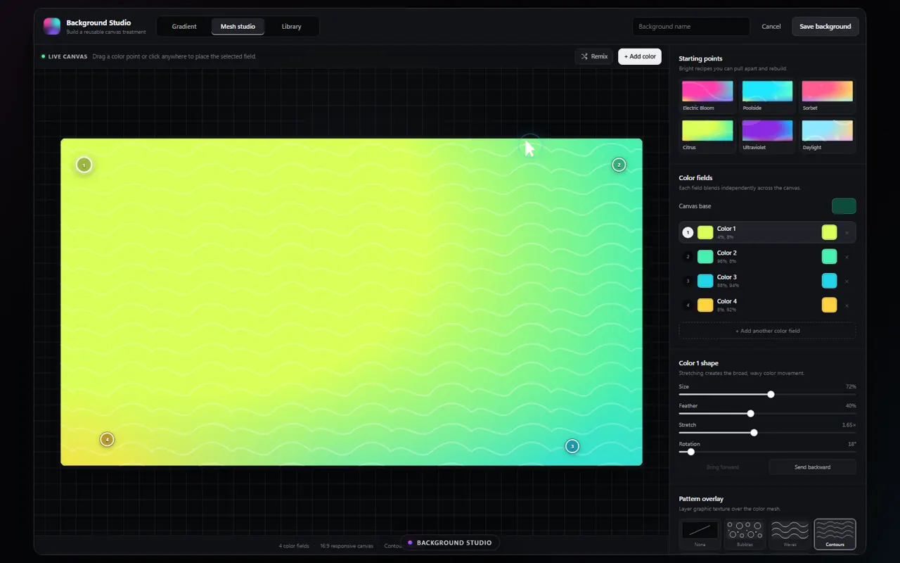Click the Feather slider handle

[x=750, y=414]
